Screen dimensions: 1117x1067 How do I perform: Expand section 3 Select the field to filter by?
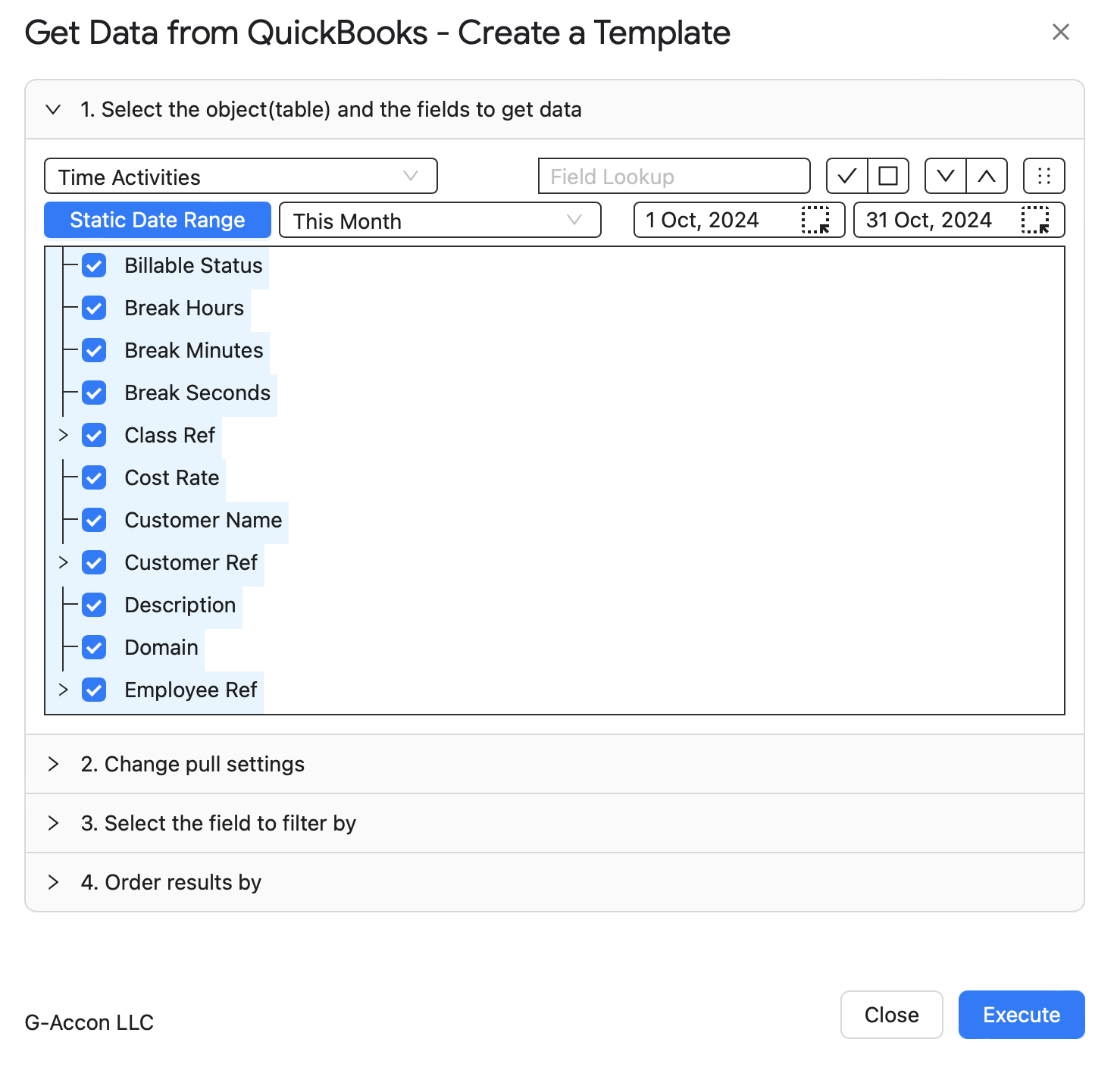point(555,823)
